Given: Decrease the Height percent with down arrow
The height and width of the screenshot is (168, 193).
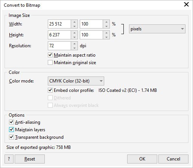Looking at the screenshot, I should [x=106, y=37].
